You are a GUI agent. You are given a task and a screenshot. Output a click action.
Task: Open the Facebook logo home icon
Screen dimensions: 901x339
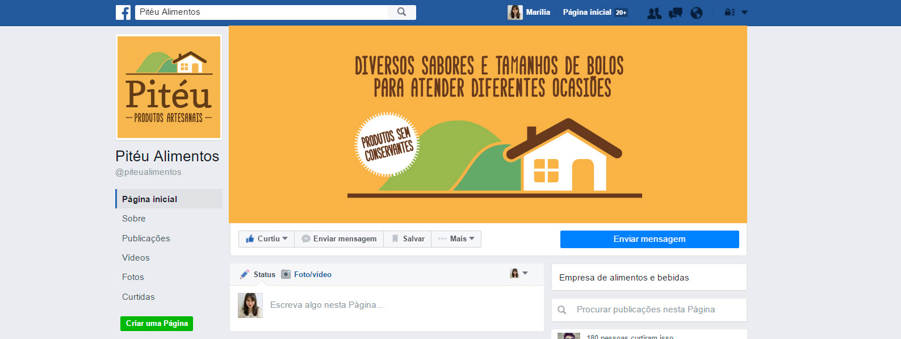123,12
